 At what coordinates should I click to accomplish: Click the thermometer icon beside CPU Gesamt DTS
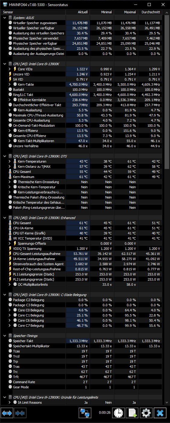[x=10, y=172]
